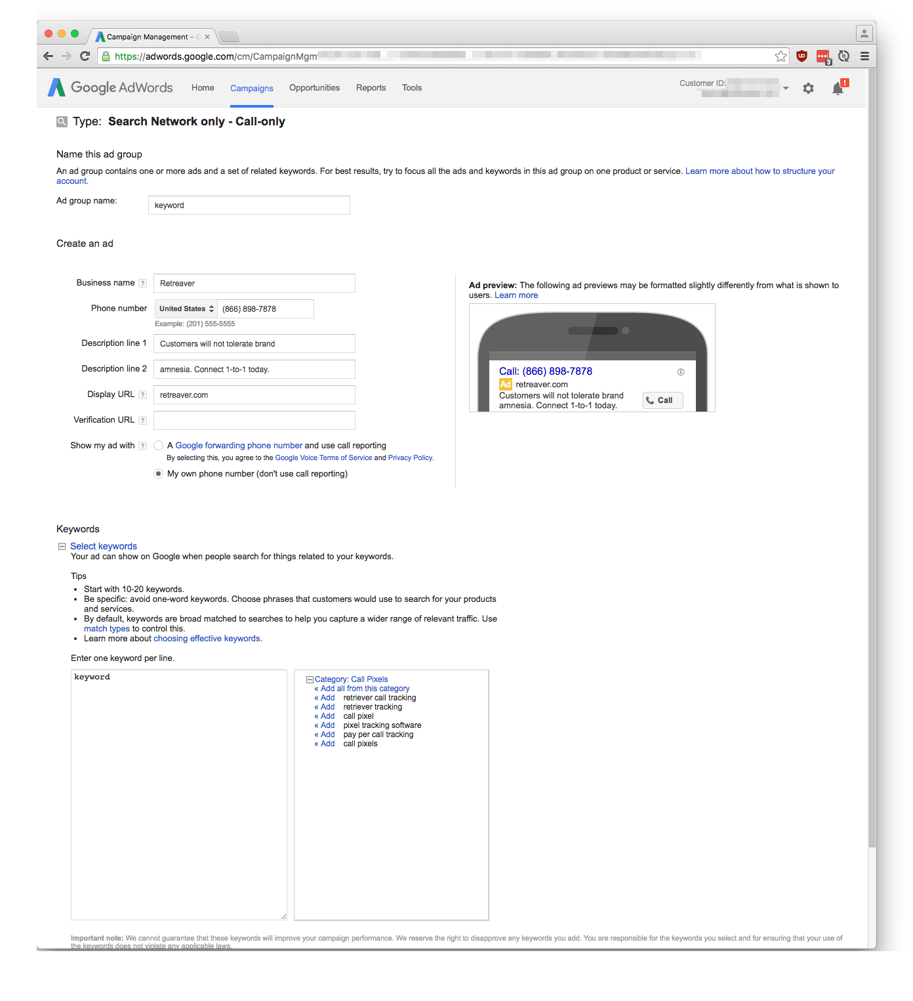Go to the Home tab

(x=203, y=88)
